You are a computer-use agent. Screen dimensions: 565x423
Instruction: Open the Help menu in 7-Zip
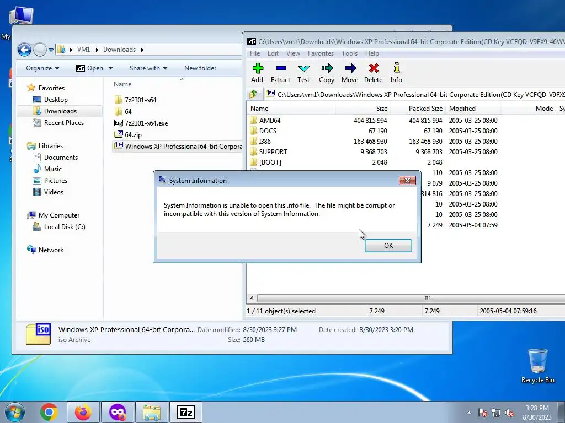click(372, 53)
